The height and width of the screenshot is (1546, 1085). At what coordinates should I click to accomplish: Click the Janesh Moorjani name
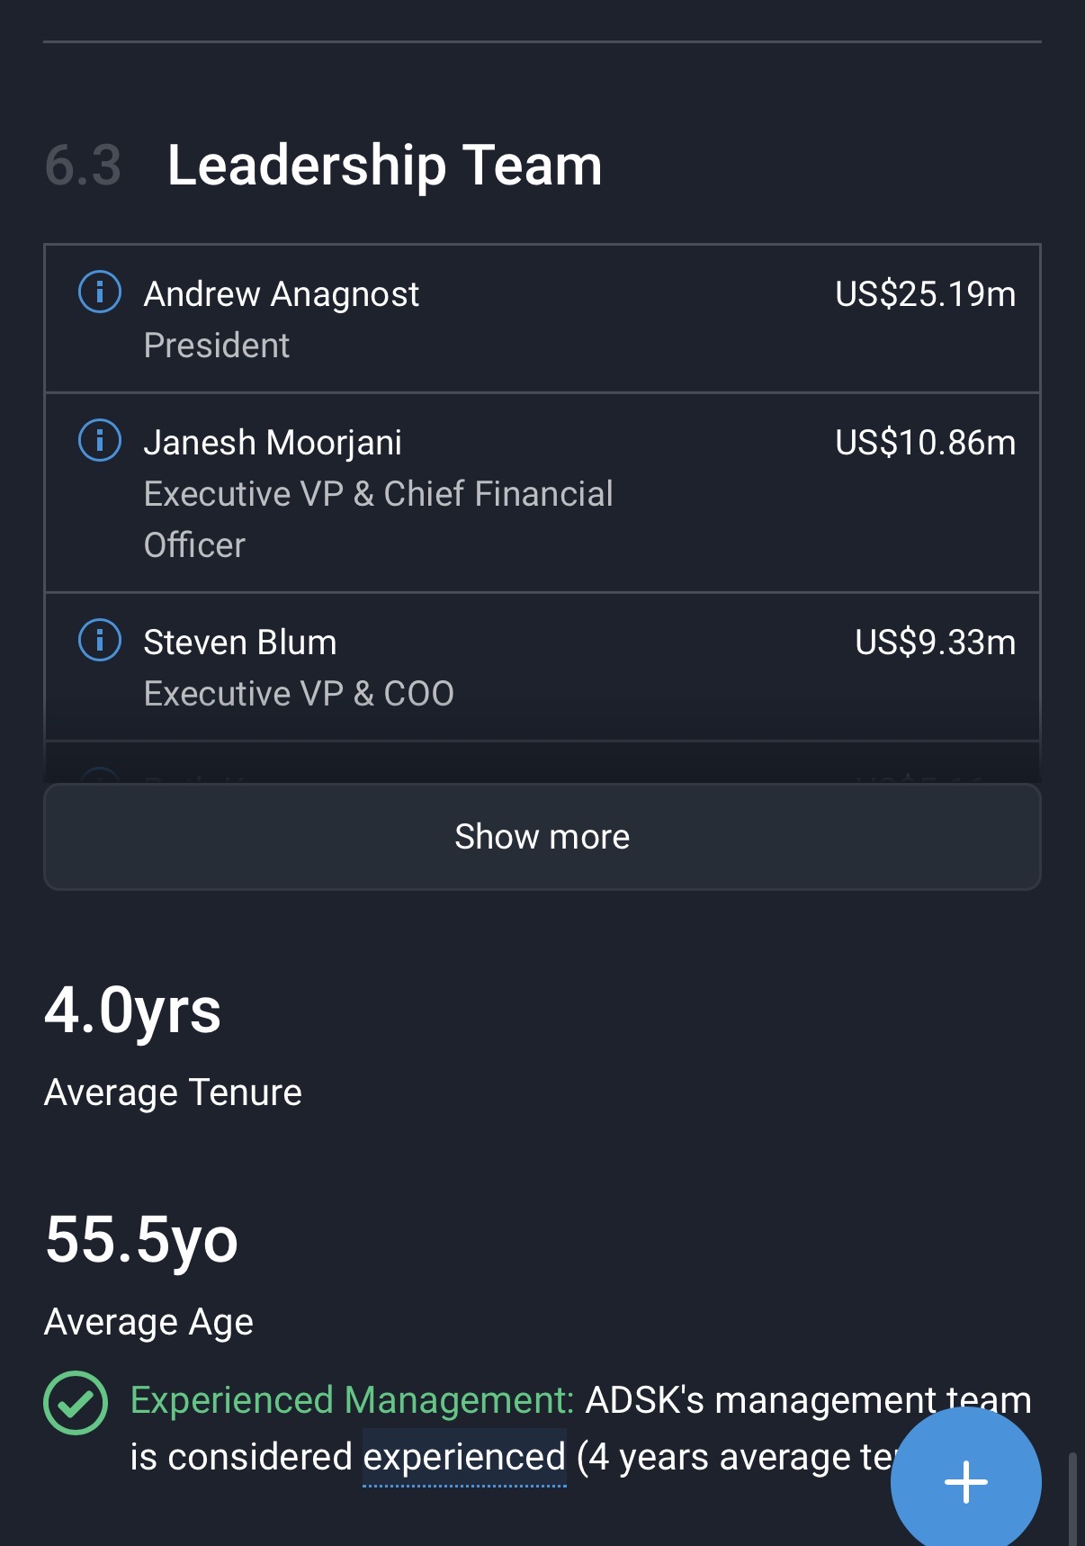[273, 443]
